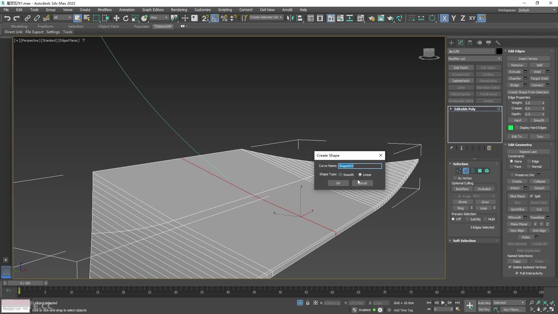Switch to the Modify panel tab
558x314 pixels.
coord(461,43)
